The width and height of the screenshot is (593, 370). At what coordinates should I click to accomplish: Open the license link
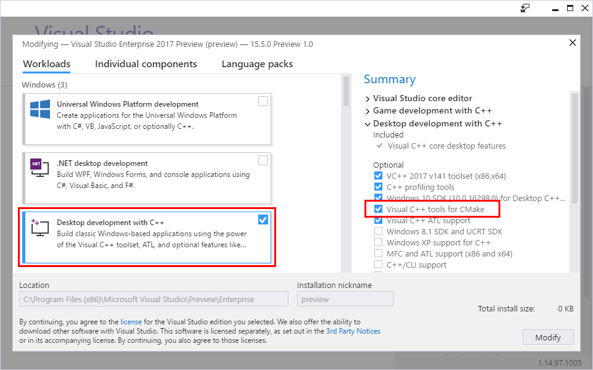pos(131,322)
